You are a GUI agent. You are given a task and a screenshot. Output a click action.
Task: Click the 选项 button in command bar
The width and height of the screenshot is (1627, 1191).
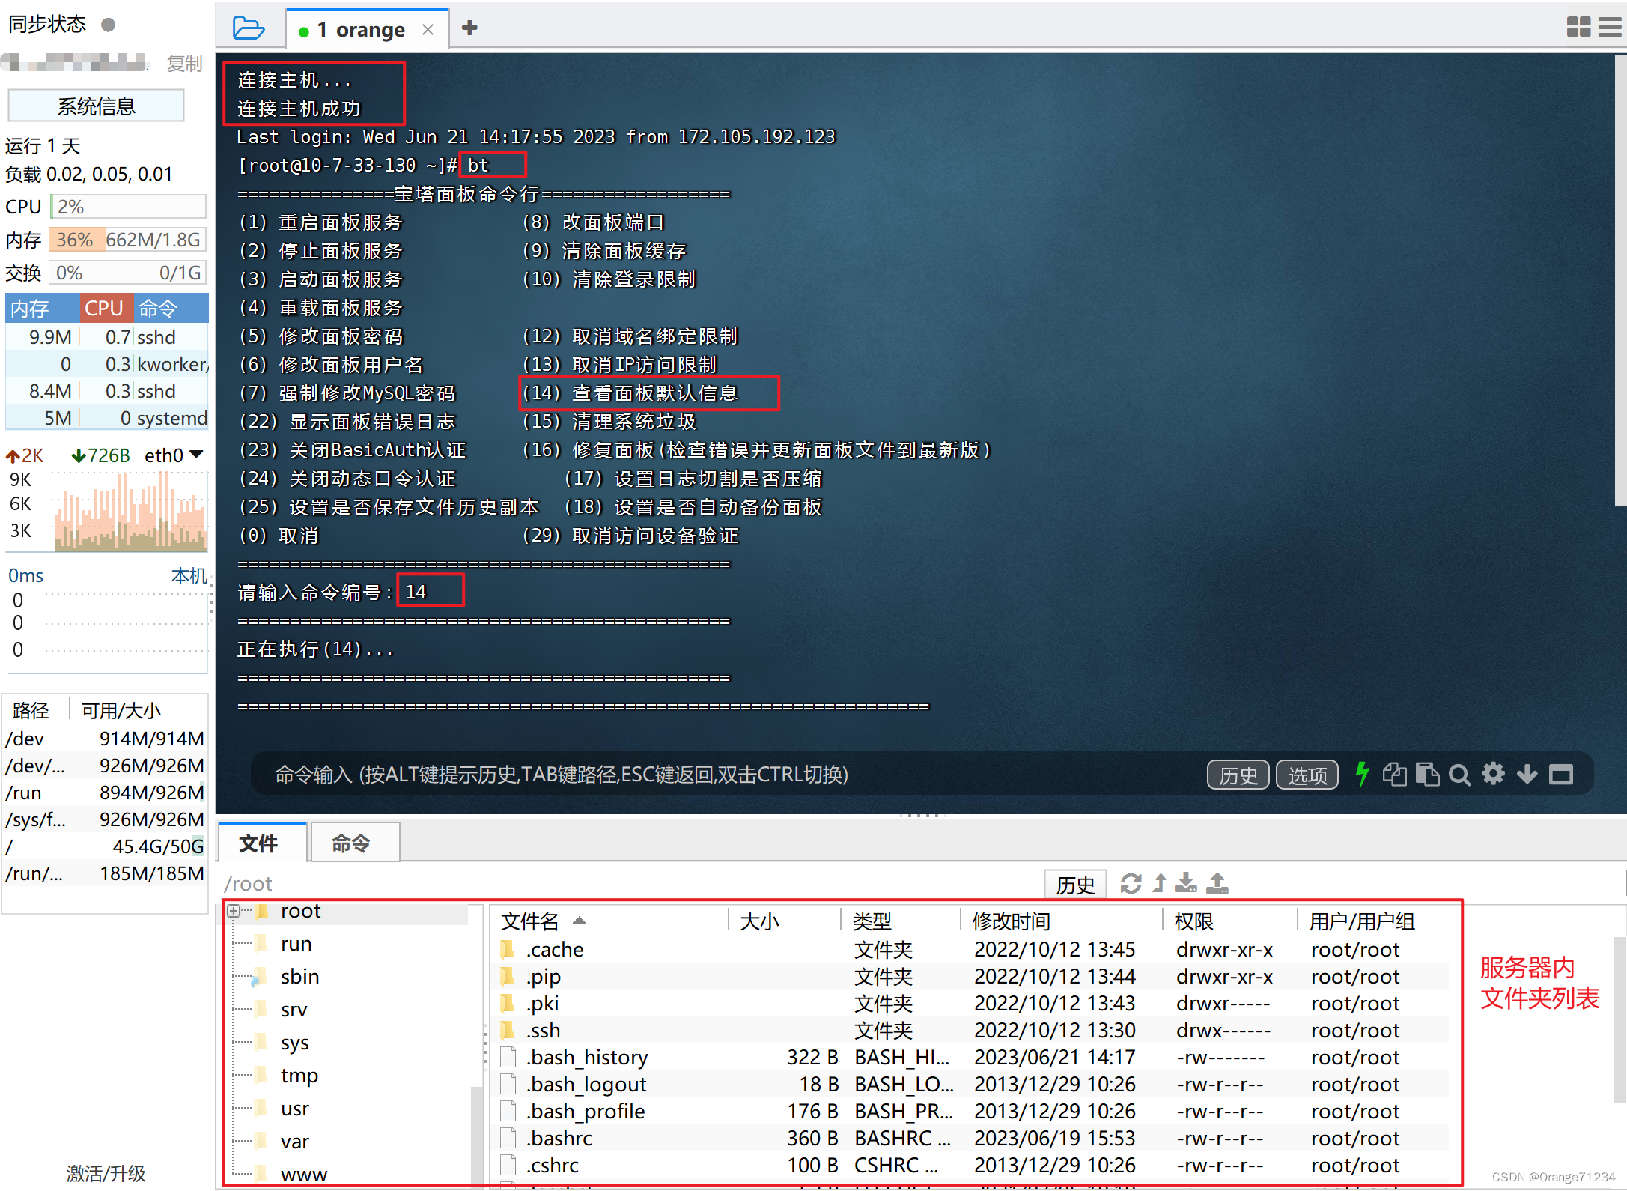click(x=1307, y=775)
